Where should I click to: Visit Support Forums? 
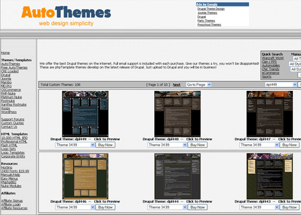click(13, 119)
